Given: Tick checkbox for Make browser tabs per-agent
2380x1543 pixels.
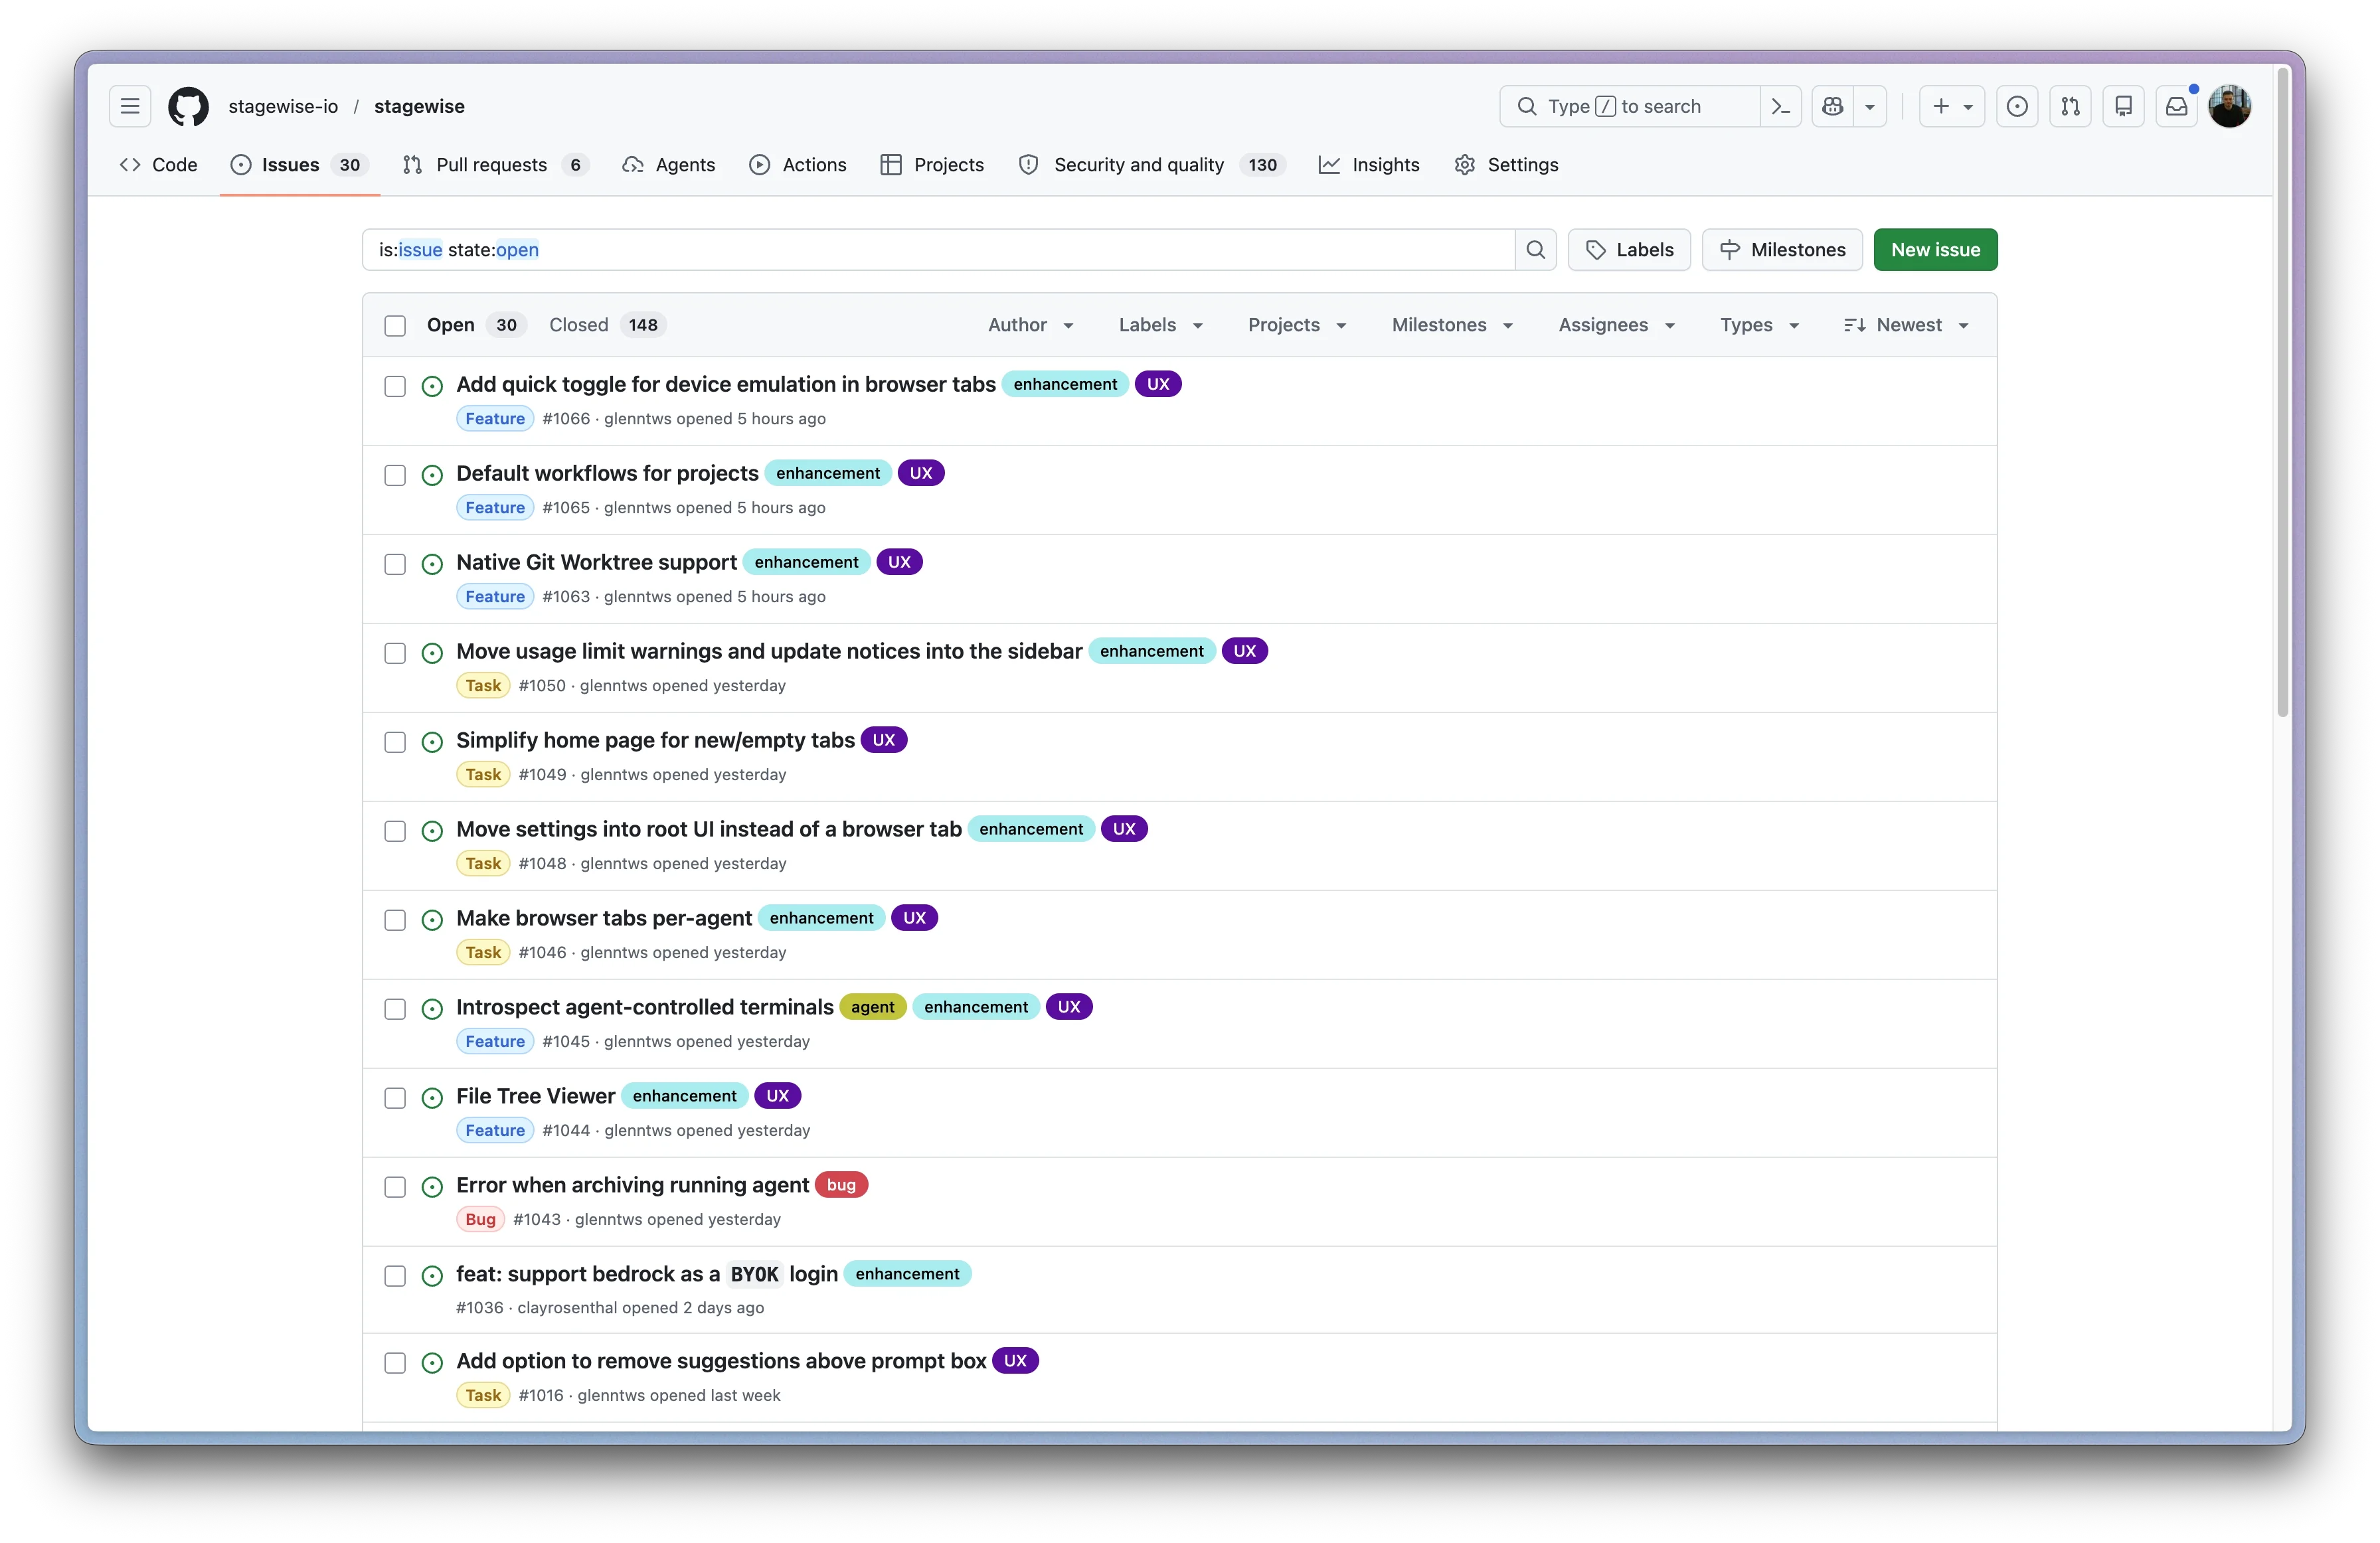Looking at the screenshot, I should tap(395, 920).
